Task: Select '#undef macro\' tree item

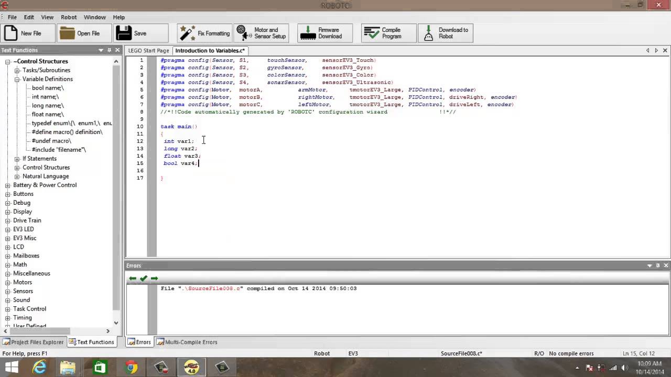Action: (x=51, y=141)
